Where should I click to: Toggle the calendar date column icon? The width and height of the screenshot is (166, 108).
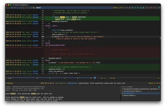(132, 8)
